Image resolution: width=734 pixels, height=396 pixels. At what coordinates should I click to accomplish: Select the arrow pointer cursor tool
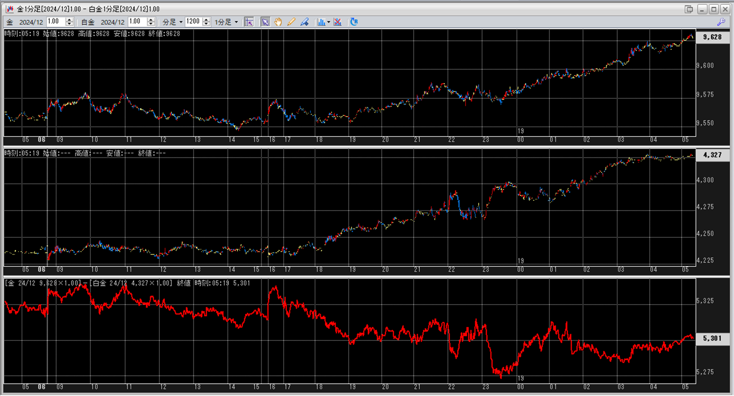coord(265,22)
